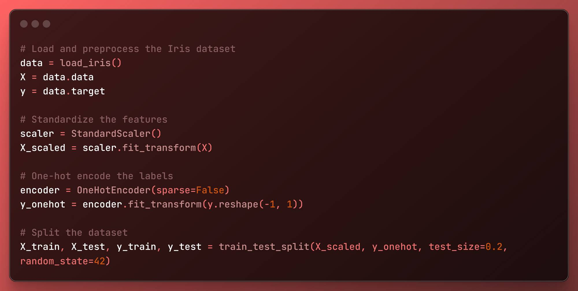578x291 pixels.
Task: Click the test_size=0.2 argument
Action: click(x=465, y=247)
